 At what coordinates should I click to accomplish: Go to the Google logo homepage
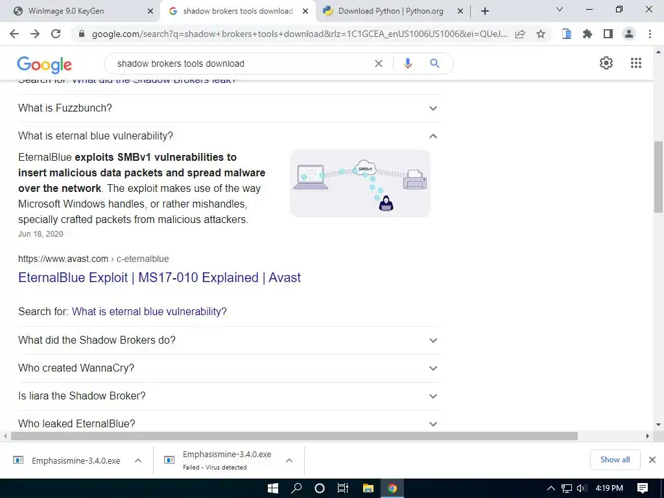[x=45, y=64]
